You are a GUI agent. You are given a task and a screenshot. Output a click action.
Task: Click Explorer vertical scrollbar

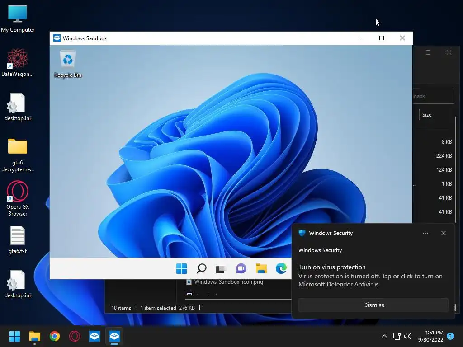[x=456, y=170]
